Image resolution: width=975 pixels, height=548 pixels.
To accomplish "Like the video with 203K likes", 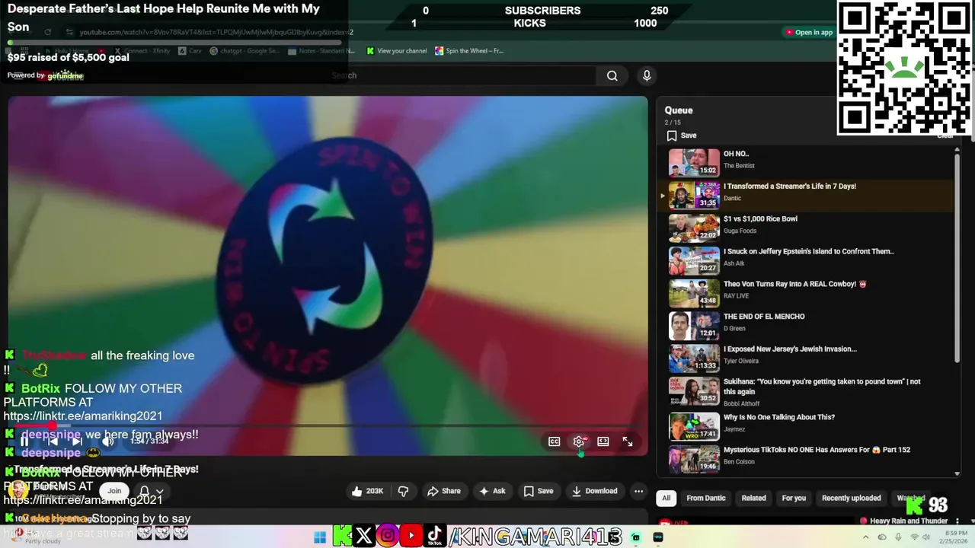I will click(x=367, y=491).
